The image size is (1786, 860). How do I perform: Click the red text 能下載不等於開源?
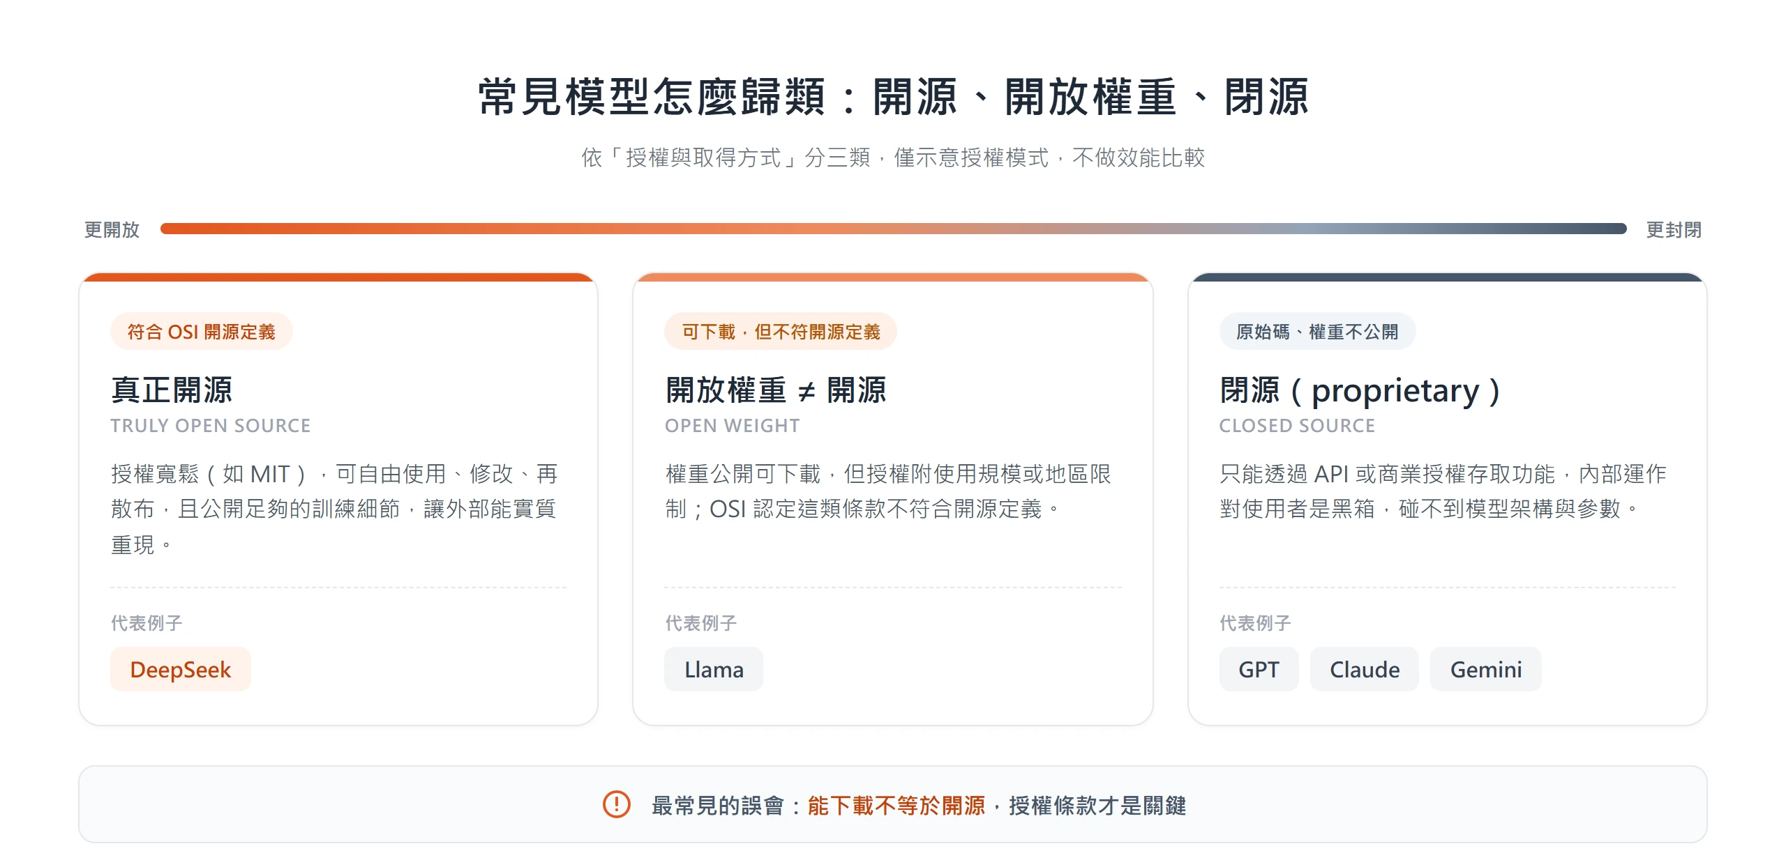coord(896,805)
